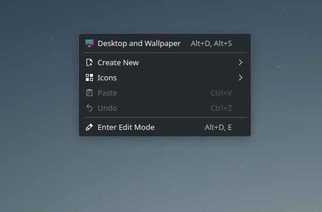This screenshot has width=322, height=212.
Task: Choose Undo from the context menu
Action: [x=165, y=108]
